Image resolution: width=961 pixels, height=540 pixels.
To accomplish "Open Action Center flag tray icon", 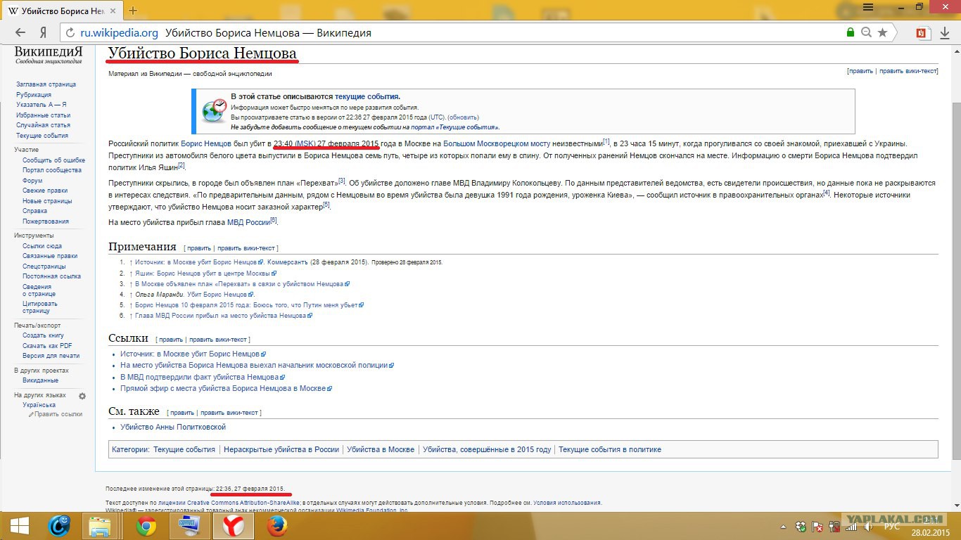I will tap(817, 526).
